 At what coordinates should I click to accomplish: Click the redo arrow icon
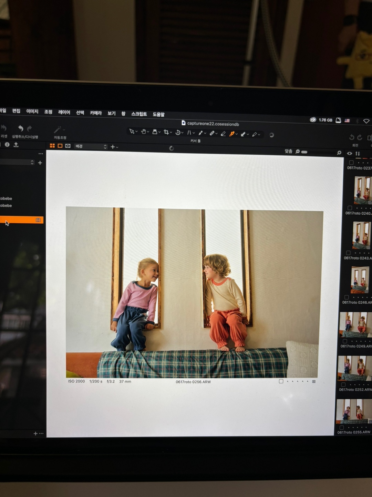click(30, 128)
